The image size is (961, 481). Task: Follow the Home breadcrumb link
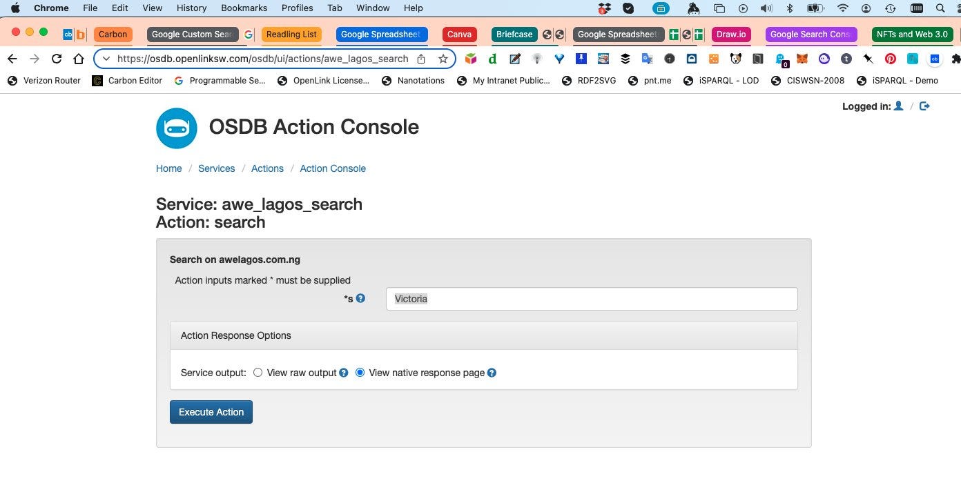point(169,168)
